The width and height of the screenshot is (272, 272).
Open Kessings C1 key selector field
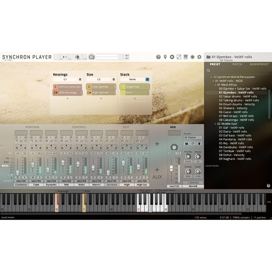65,79
